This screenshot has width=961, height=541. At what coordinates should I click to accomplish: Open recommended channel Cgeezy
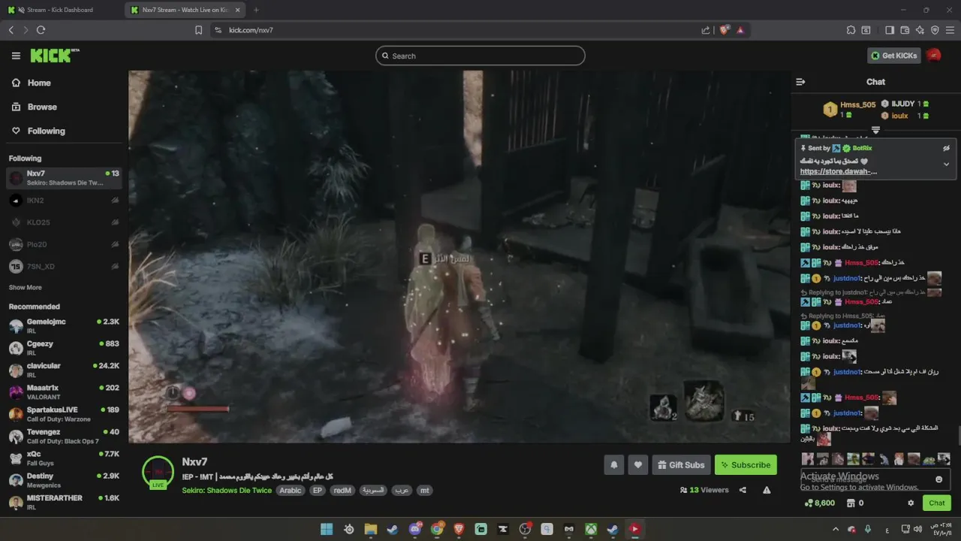coord(64,348)
